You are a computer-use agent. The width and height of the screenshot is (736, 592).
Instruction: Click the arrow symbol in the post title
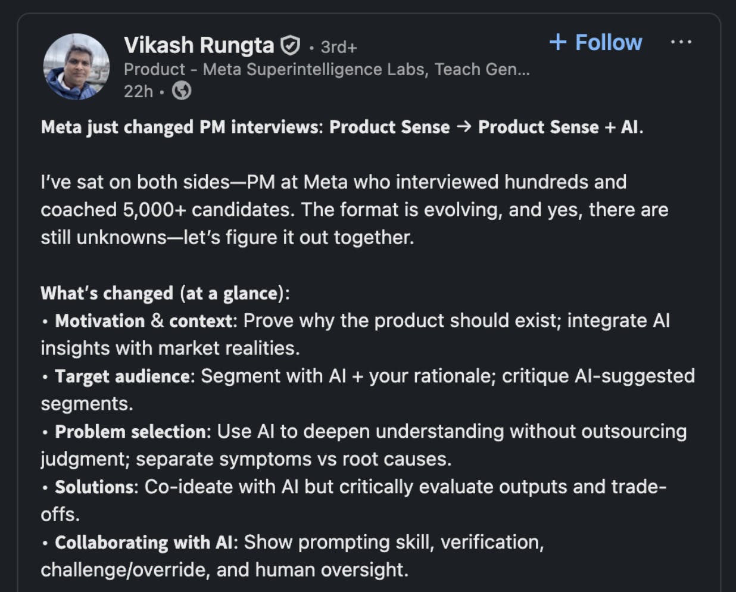(x=464, y=127)
